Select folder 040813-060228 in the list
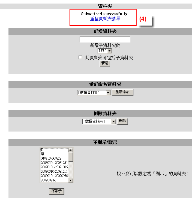192x198 pixels. pos(55,158)
